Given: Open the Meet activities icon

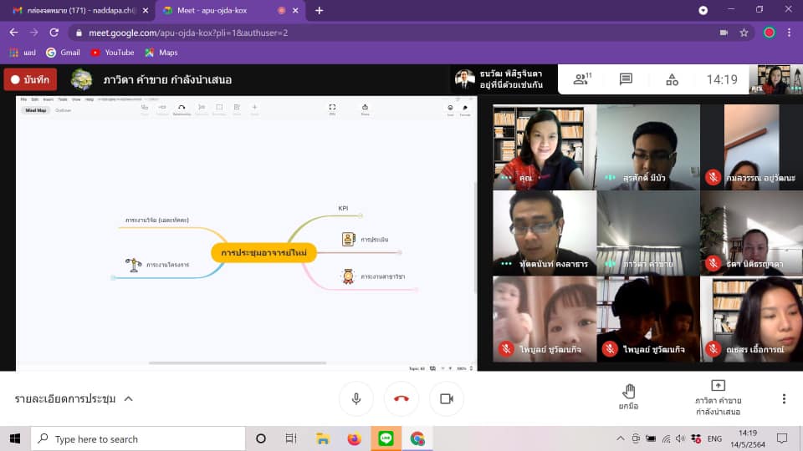Looking at the screenshot, I should click(x=672, y=79).
